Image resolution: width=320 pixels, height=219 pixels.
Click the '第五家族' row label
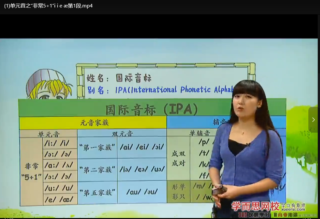(x=97, y=192)
